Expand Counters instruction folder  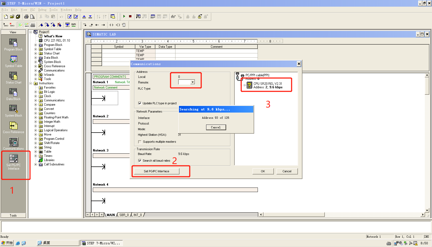(x=35, y=113)
